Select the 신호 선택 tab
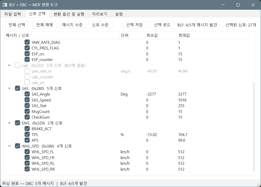Image resolution: width=261 pixels, height=187 pixels. point(37,14)
